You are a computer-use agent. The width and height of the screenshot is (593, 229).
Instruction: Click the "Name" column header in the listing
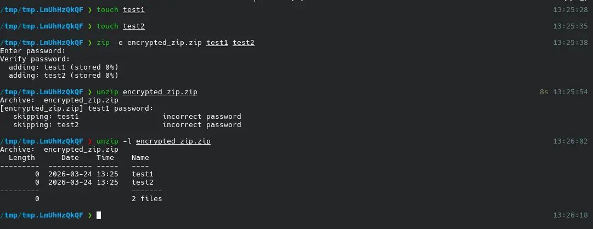(140, 158)
